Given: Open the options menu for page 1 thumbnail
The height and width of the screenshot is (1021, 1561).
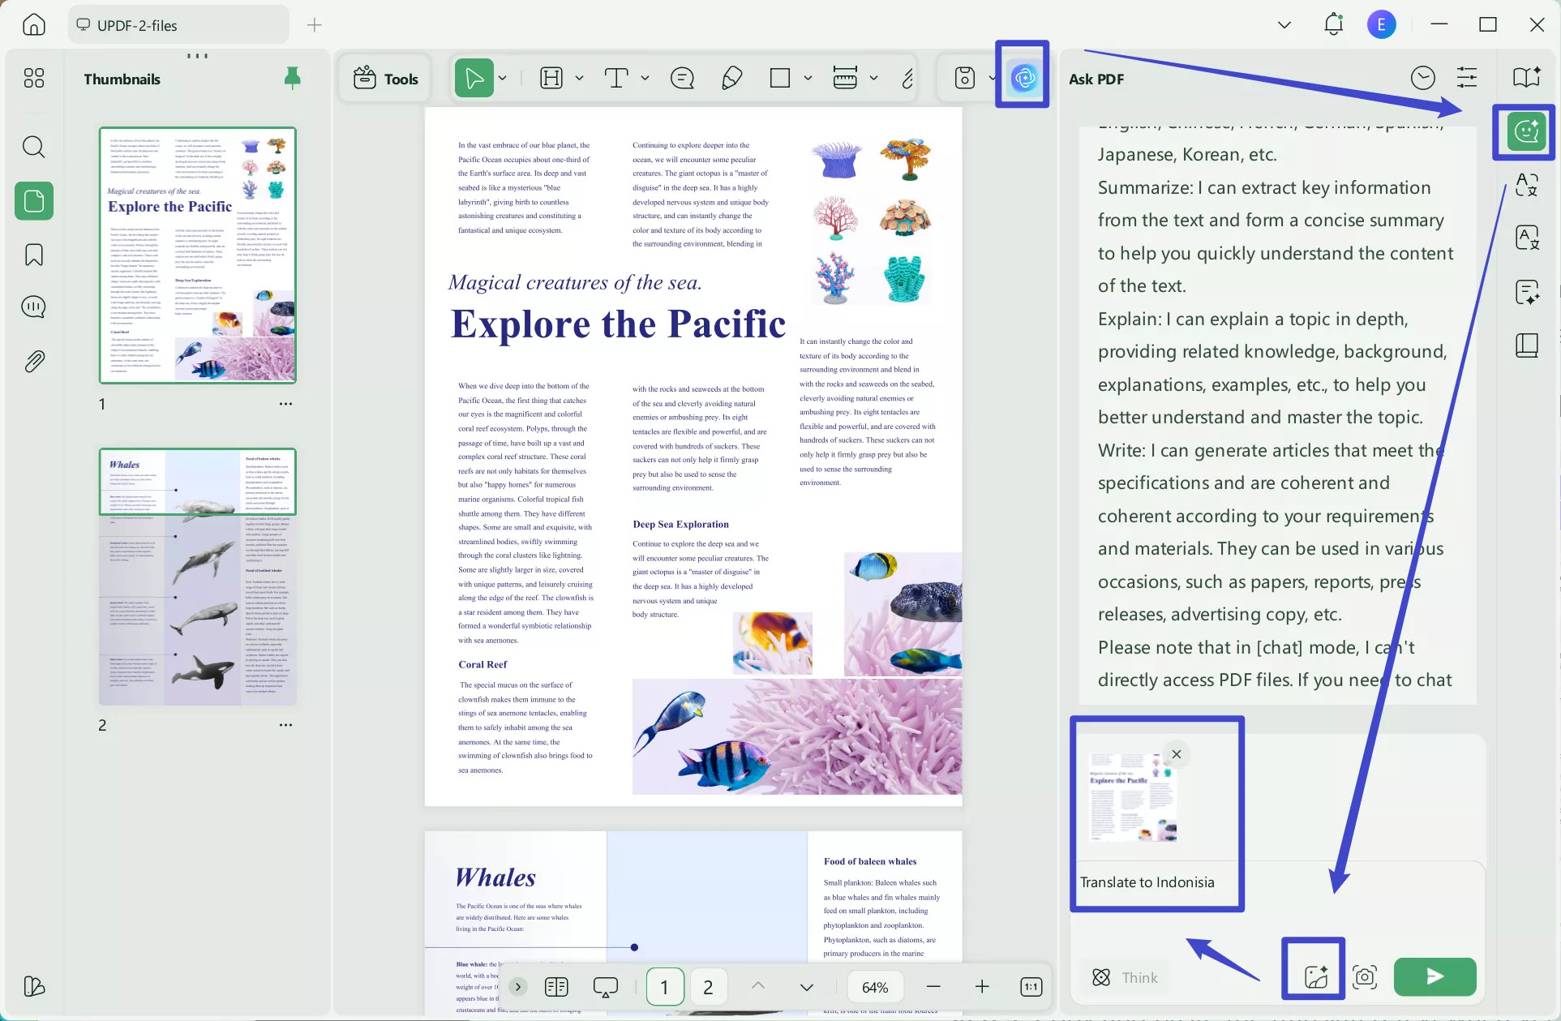Looking at the screenshot, I should pos(285,403).
